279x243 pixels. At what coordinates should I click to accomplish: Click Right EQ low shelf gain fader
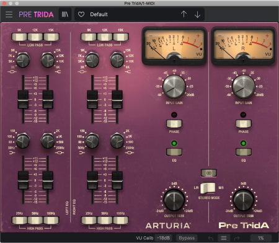92,180
